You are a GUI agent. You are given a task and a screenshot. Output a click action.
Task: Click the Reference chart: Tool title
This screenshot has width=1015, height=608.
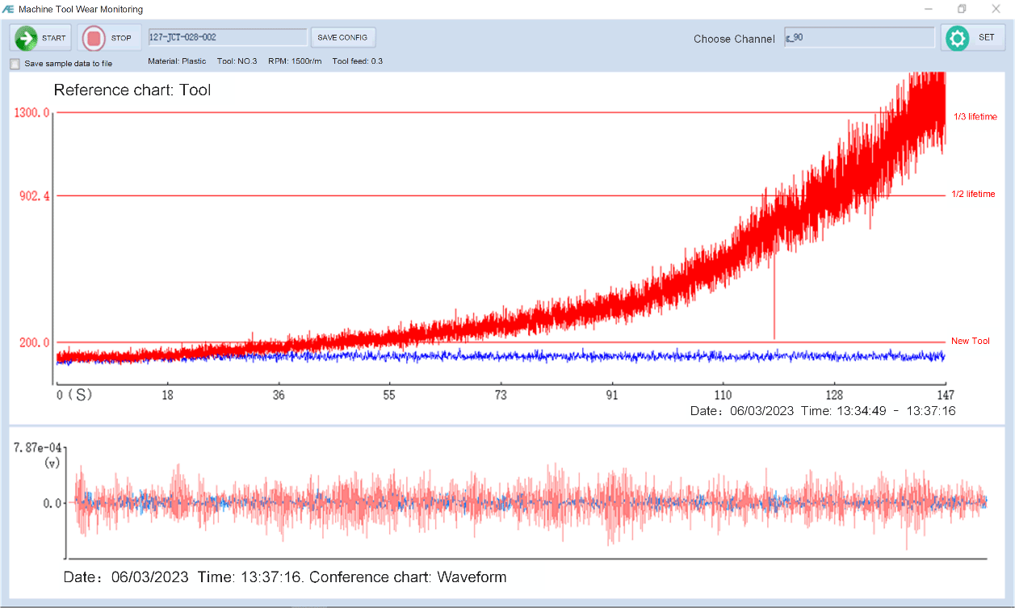[132, 90]
